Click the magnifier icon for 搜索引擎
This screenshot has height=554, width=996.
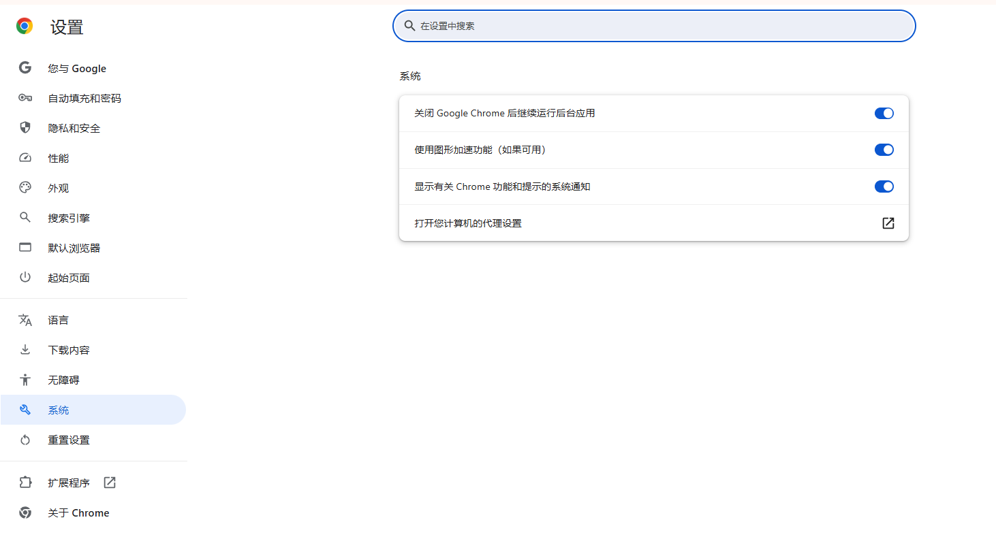click(25, 217)
